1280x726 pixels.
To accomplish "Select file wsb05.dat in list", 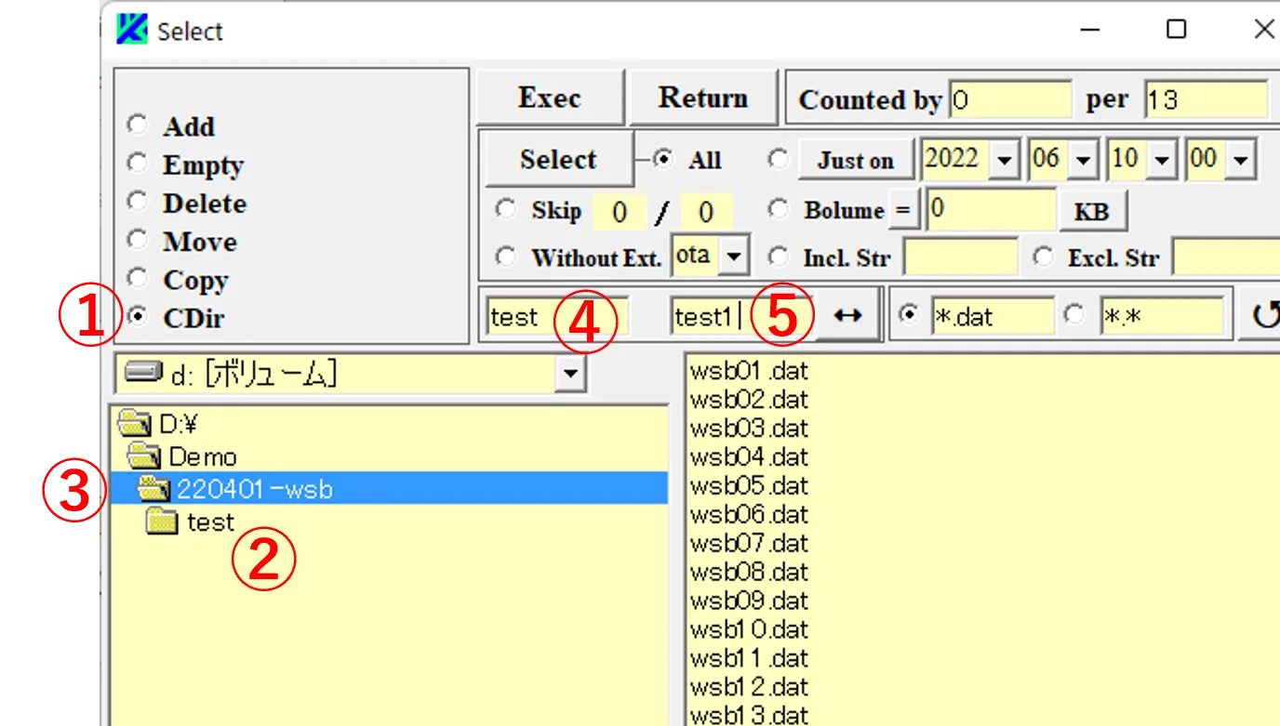I will point(749,486).
